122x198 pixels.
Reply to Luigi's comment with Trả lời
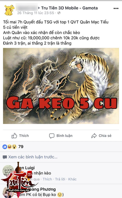click(x=59, y=179)
